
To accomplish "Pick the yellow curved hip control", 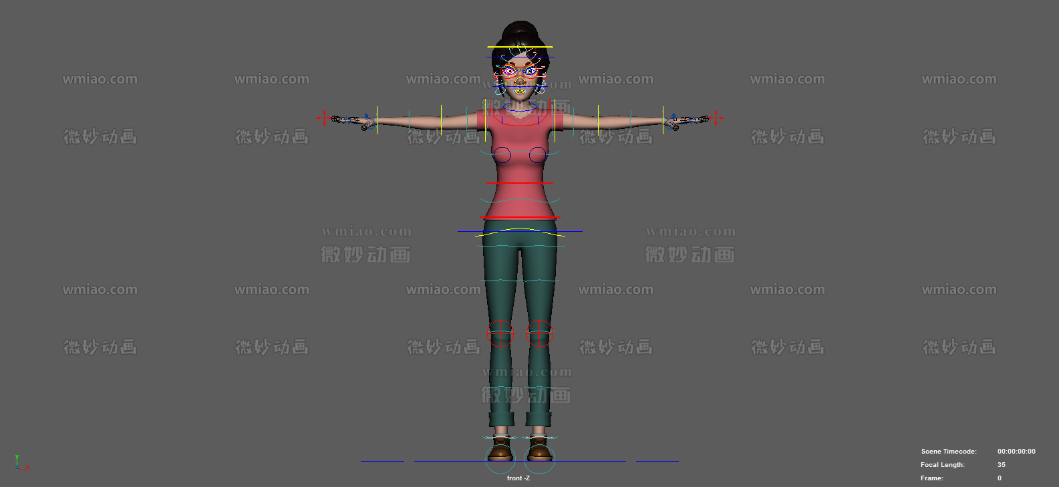I will click(x=520, y=231).
